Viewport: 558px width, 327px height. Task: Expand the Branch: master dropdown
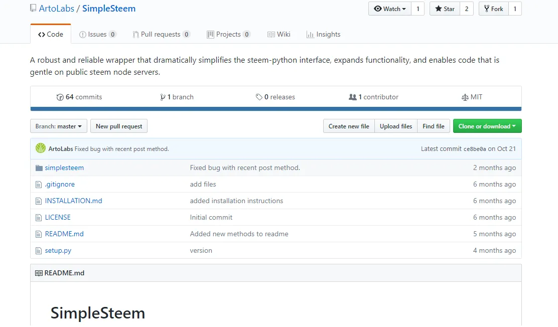[59, 126]
